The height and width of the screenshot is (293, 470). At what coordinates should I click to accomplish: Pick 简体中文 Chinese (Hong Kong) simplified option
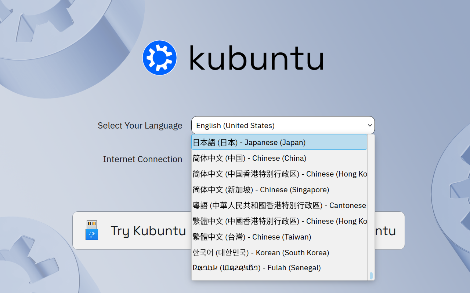(x=279, y=174)
